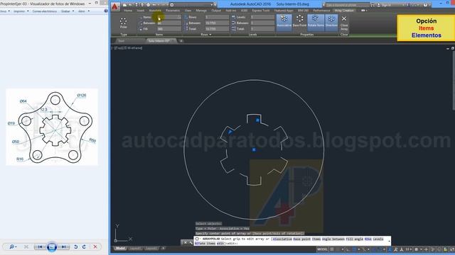Click the rows Between distance field
The image size is (455, 255).
217,23
